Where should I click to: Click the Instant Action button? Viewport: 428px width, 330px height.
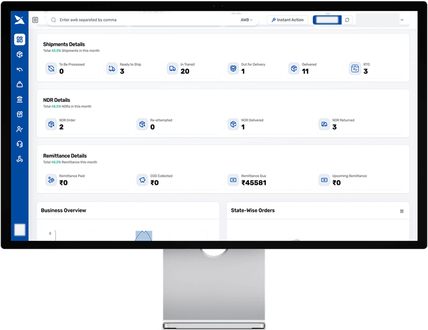click(x=288, y=20)
